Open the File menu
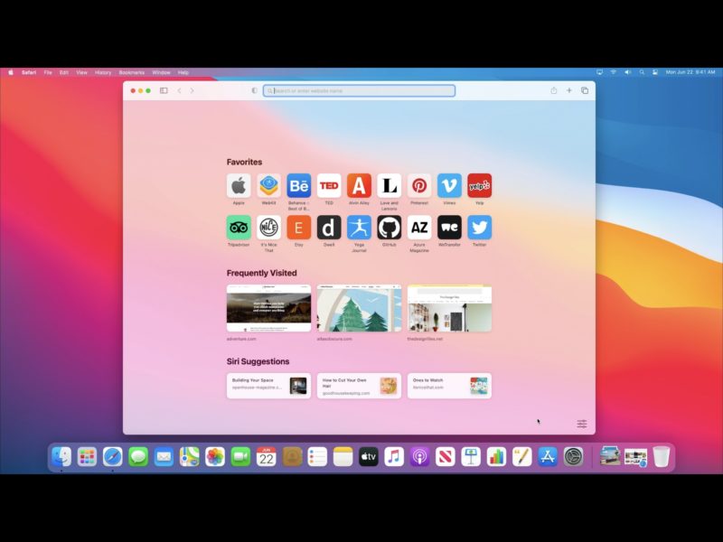 48,72
